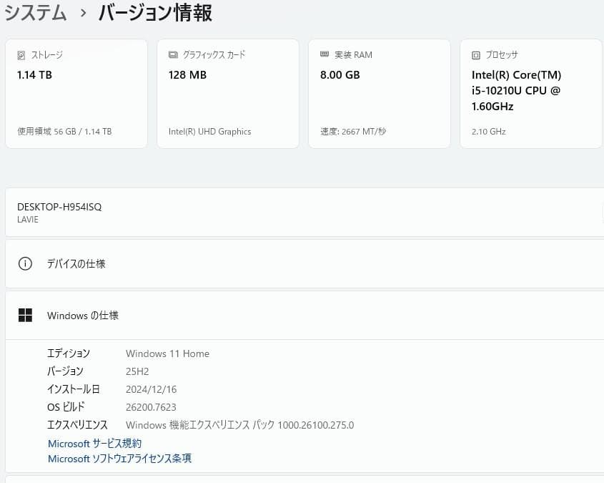The image size is (604, 483).
Task: Click the グラフィックス カード icon
Action: [x=172, y=54]
